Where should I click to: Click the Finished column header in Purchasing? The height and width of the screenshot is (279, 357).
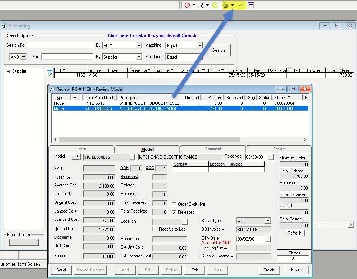(x=315, y=70)
